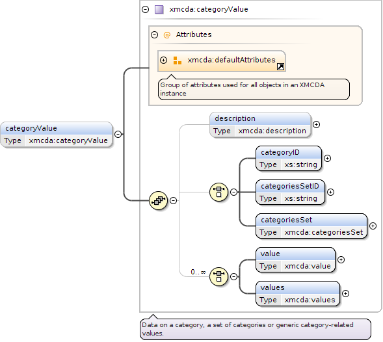Collapse the Attributes section
Viewport: 383px width, 342px height.
pos(154,35)
